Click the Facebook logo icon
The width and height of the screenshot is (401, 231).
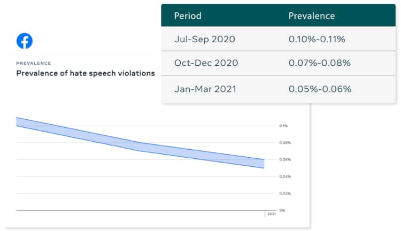pyautogui.click(x=25, y=41)
